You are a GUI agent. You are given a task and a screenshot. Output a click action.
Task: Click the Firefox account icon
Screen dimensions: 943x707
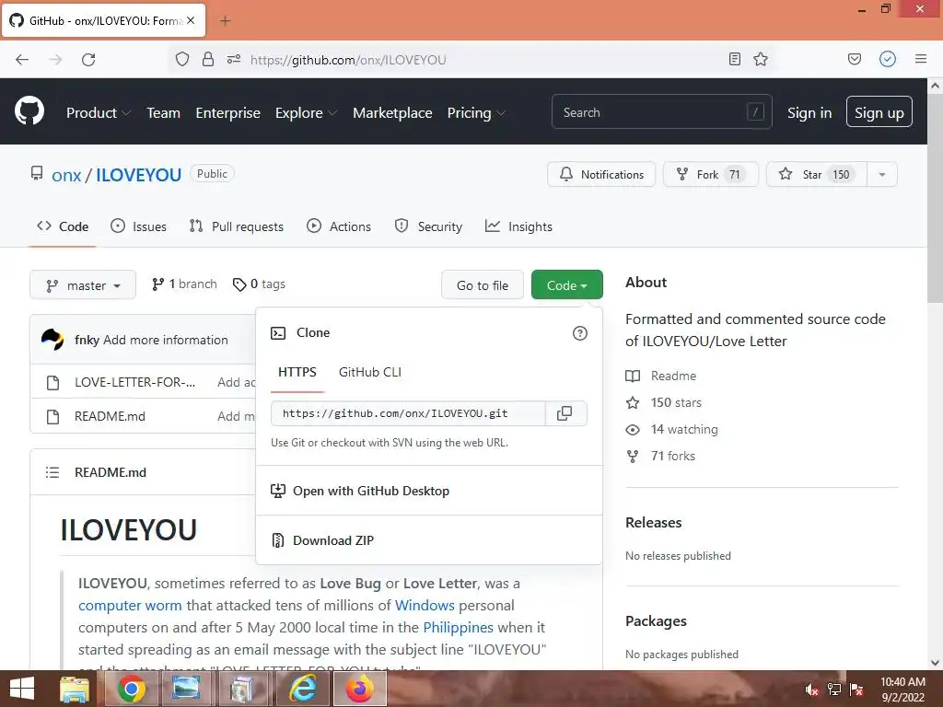click(888, 59)
